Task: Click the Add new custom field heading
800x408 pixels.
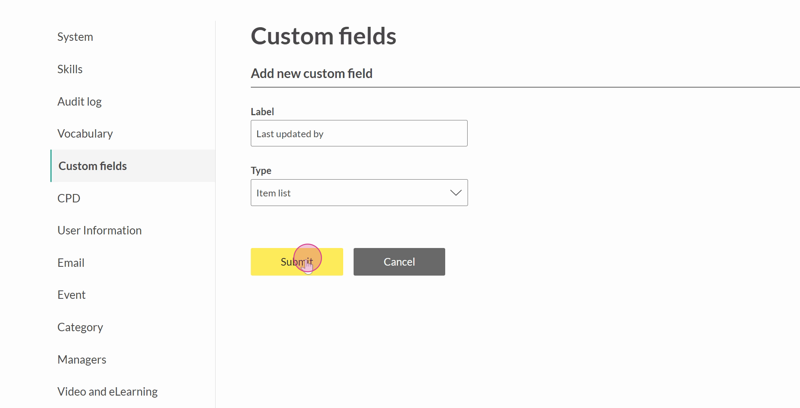Action: [312, 74]
